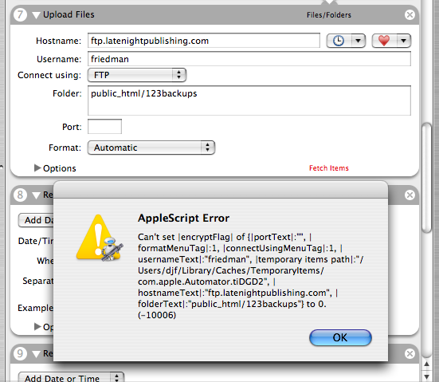The width and height of the screenshot is (439, 382).
Task: Click into the Hostname text field
Action: coord(204,41)
